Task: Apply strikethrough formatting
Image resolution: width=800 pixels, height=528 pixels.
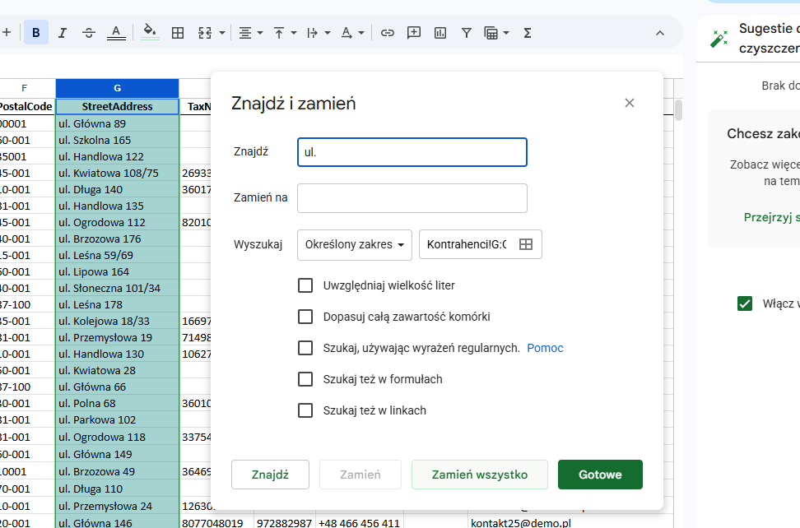Action: [89, 33]
